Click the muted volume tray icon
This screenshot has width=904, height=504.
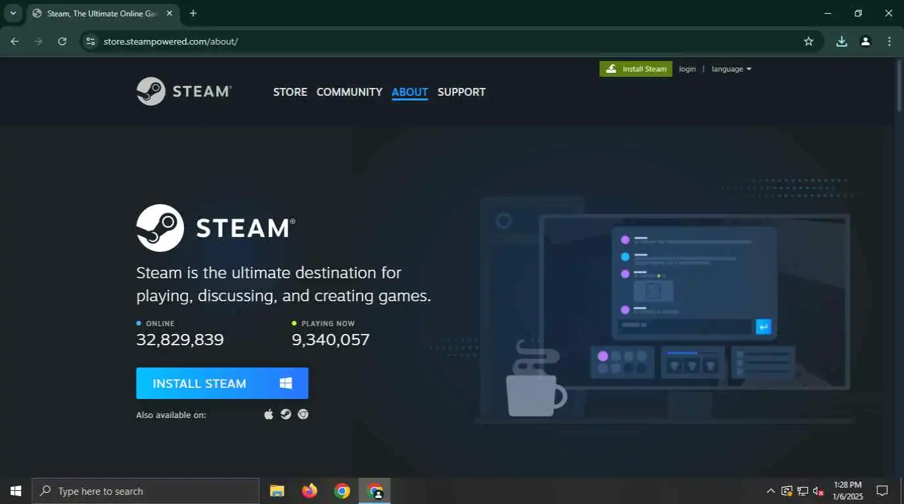[819, 491]
